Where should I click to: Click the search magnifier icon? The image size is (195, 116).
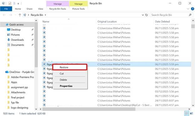[x=190, y=15]
